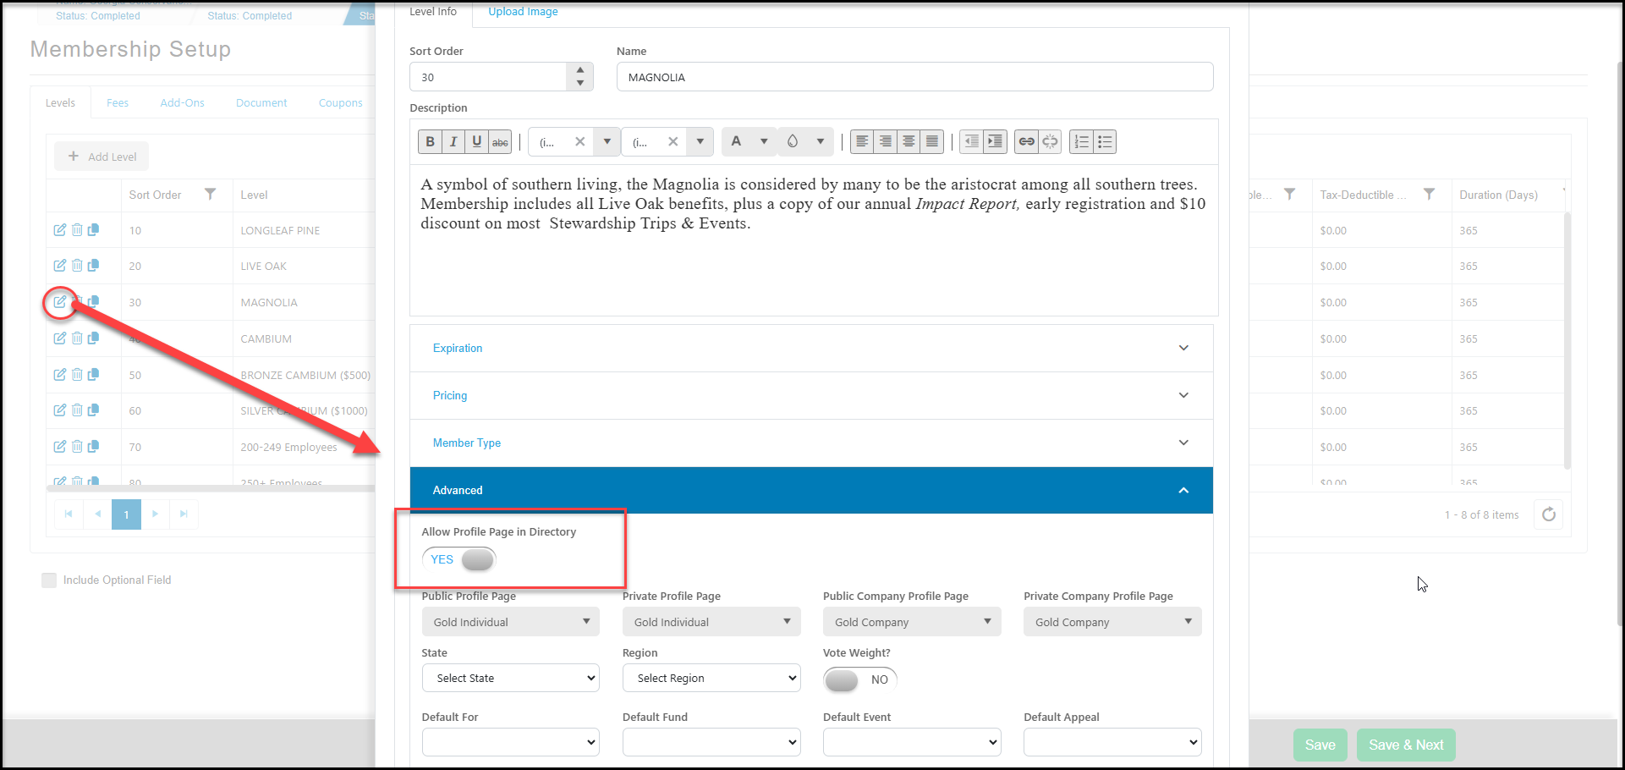Toggle Allow Profile Page in Directory
1625x770 pixels.
tap(458, 559)
